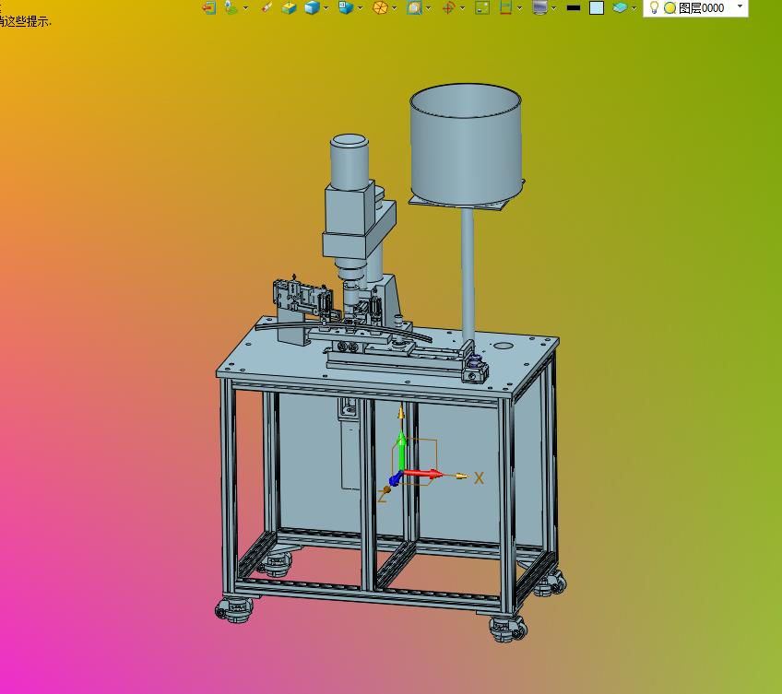Open the monitor display dropdown arrow
The height and width of the screenshot is (694, 782).
[553, 8]
